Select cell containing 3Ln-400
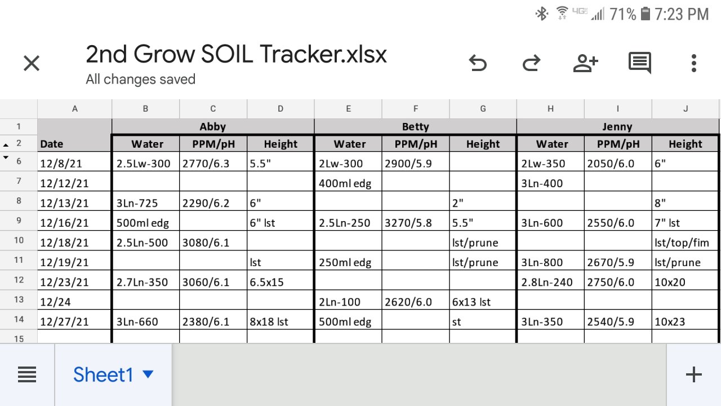Viewport: 721px width, 406px height. [x=550, y=182]
